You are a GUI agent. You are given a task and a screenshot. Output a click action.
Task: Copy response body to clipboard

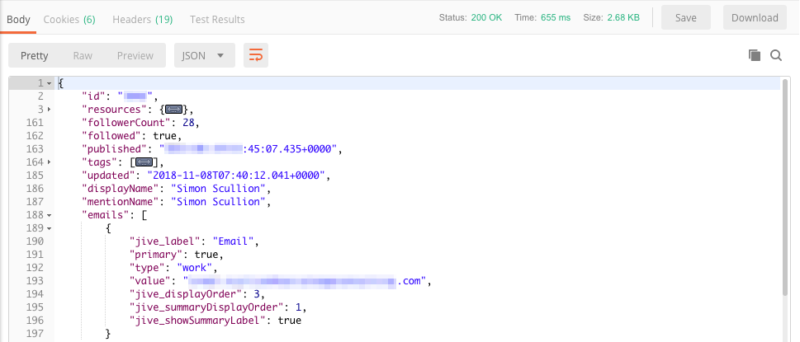(755, 55)
